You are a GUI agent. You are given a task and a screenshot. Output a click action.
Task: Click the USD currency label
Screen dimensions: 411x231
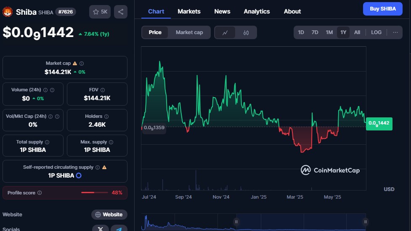(x=389, y=189)
